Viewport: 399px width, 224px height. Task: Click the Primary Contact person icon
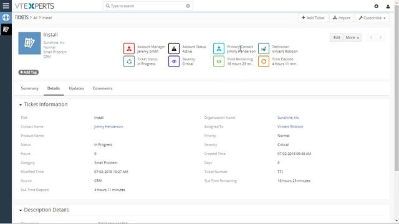[219, 49]
